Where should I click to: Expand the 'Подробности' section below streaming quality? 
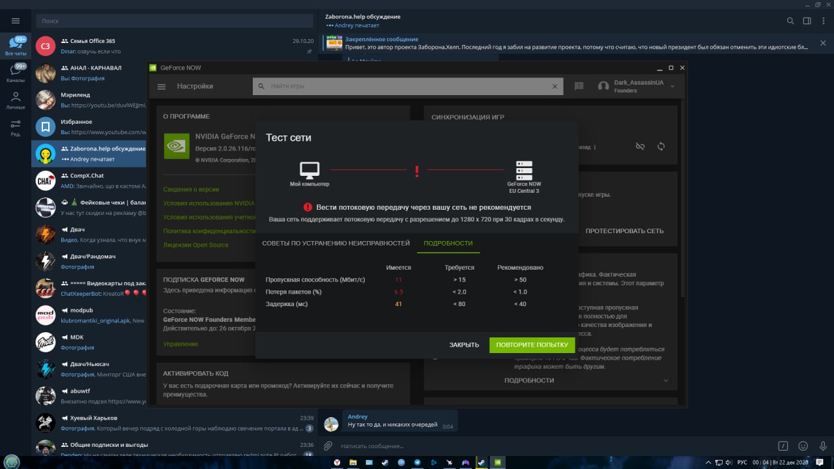586,380
